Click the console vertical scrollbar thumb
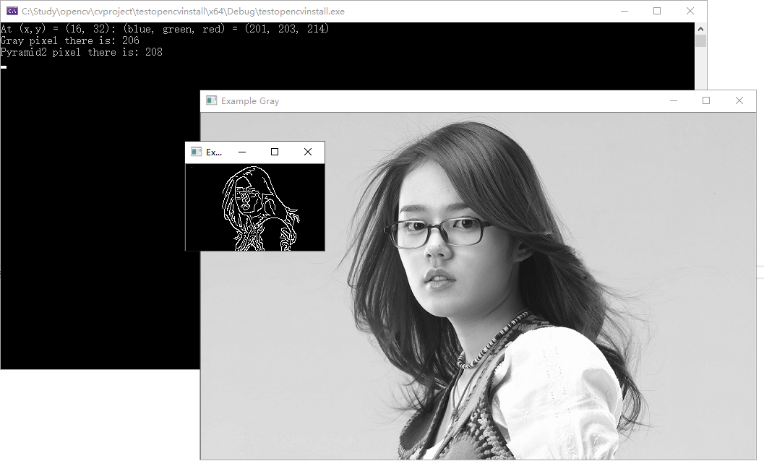This screenshot has height=474, width=764. [x=700, y=41]
